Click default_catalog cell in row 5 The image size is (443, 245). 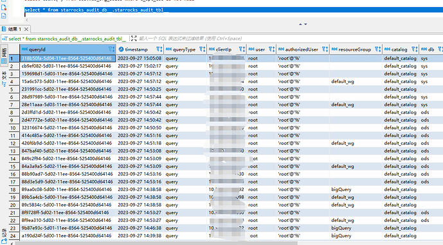click(401, 89)
